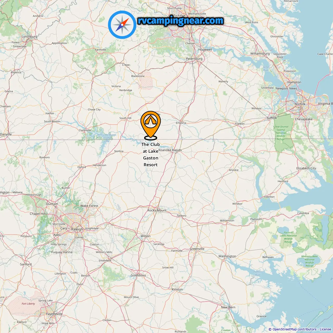This screenshot has height=333, width=333.
Task: Click the orange campground pin marker
Action: [151, 125]
